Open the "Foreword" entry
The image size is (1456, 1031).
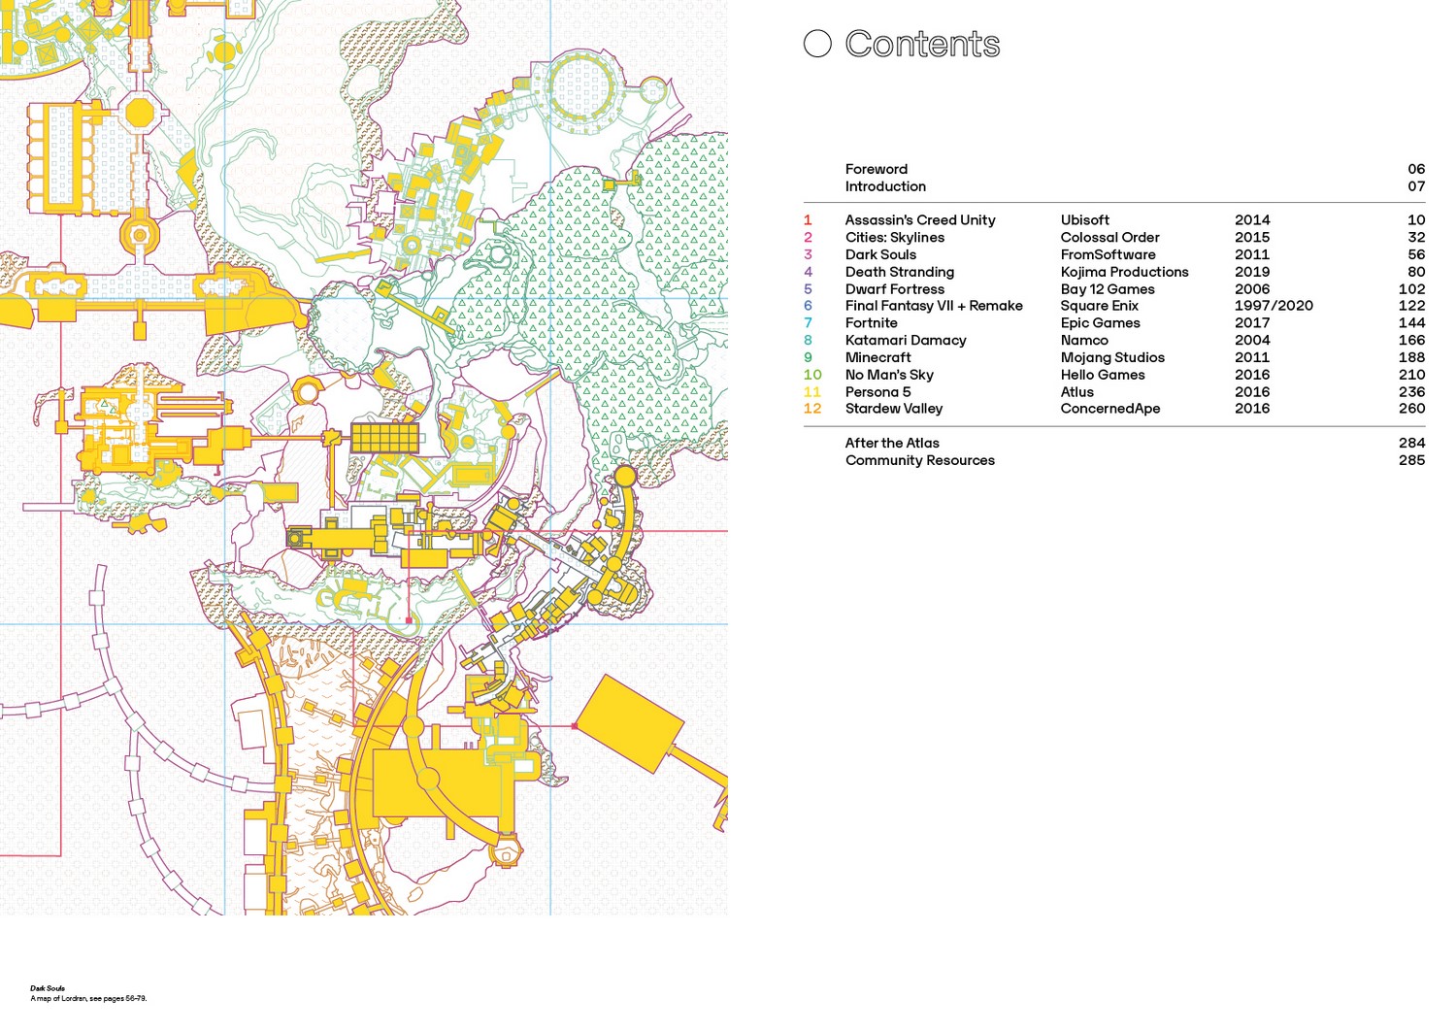click(x=877, y=169)
